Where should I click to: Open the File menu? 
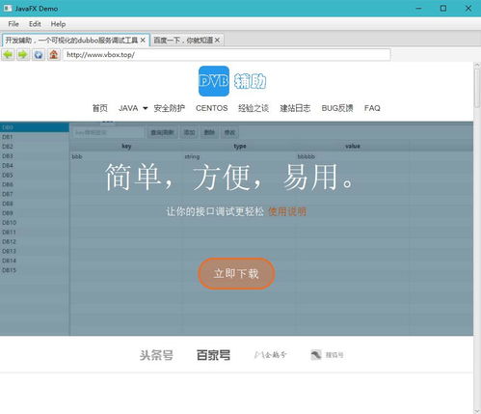[13, 24]
